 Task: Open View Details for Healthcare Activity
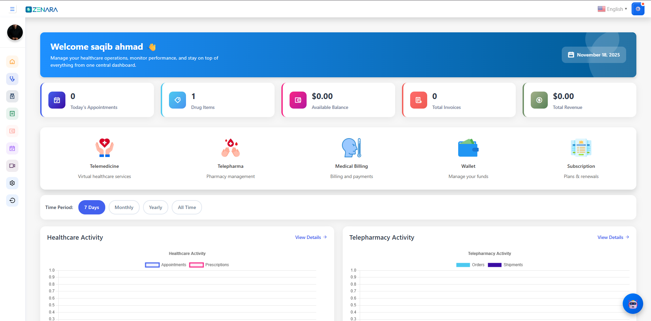coord(311,237)
